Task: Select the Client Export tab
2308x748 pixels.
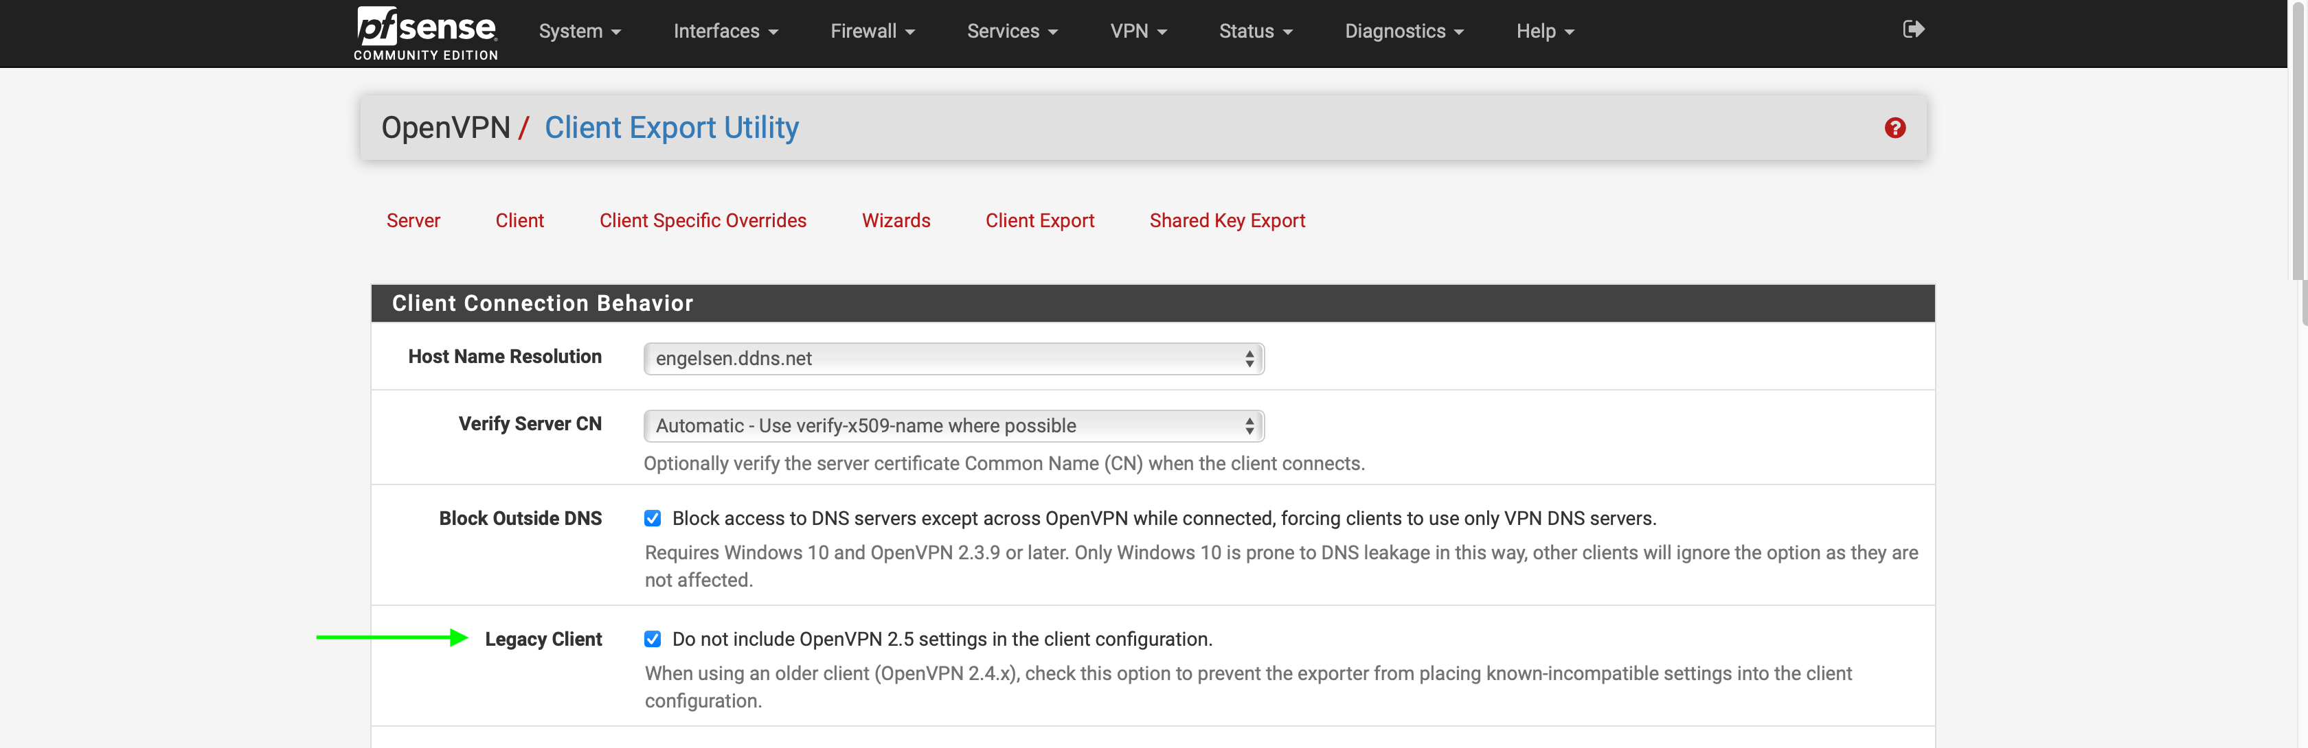Action: click(1039, 221)
